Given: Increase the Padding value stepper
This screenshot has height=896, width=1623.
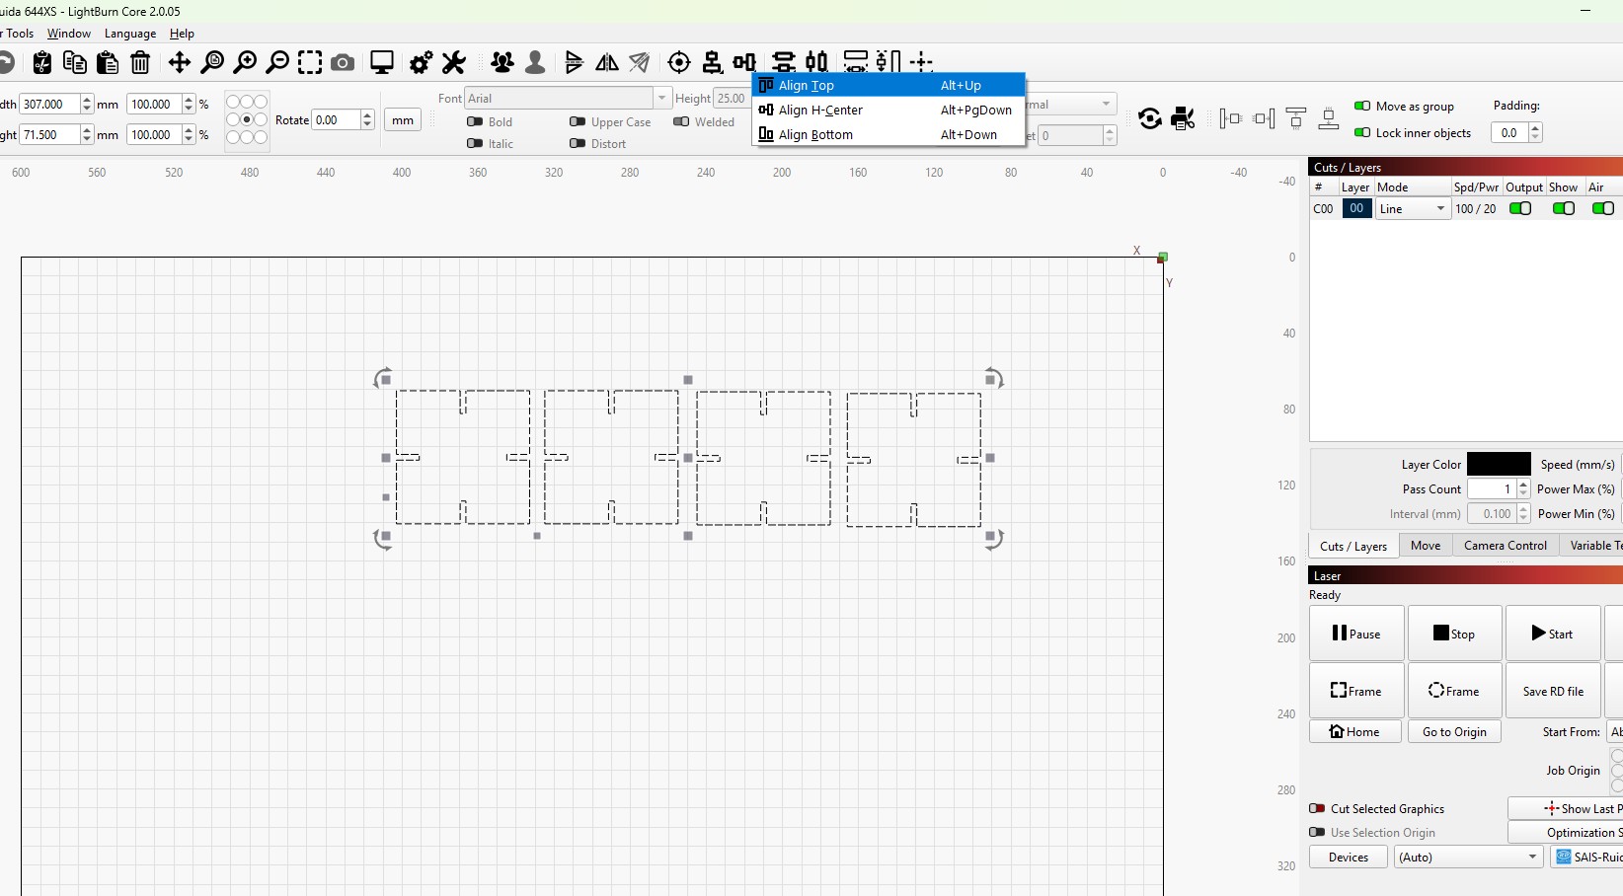Looking at the screenshot, I should pos(1535,127).
